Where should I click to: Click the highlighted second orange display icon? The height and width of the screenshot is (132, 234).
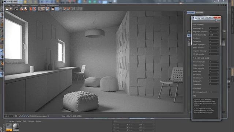pos(34,9)
